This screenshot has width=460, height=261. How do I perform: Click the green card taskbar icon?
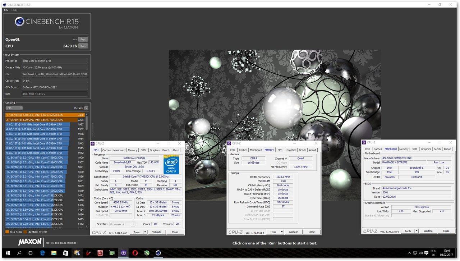coord(112,253)
